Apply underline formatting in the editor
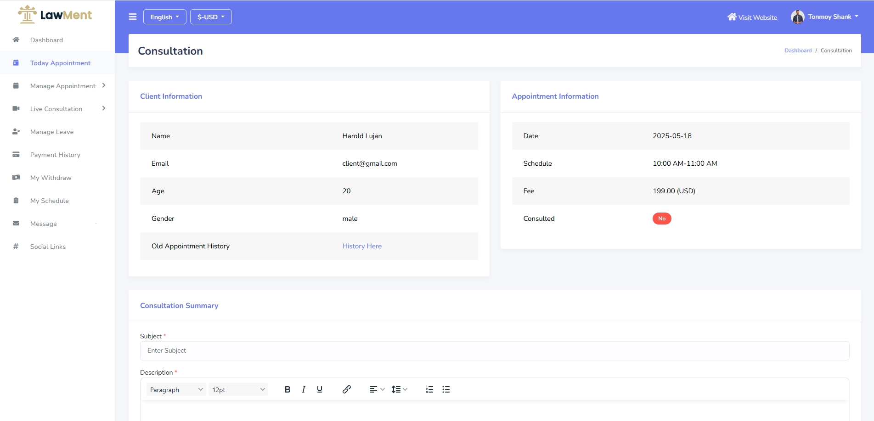This screenshot has height=421, width=874. (320, 389)
